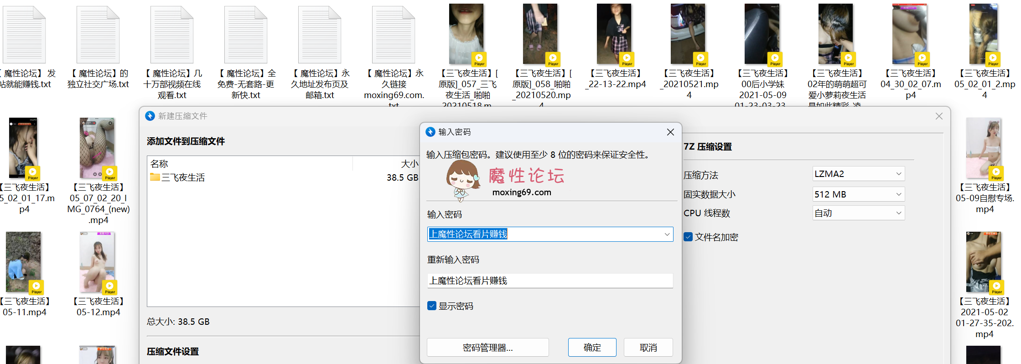Viewport: 1021px width, 364px height.
Task: Open the CPU 线程数 自动 dropdown
Action: click(x=858, y=213)
